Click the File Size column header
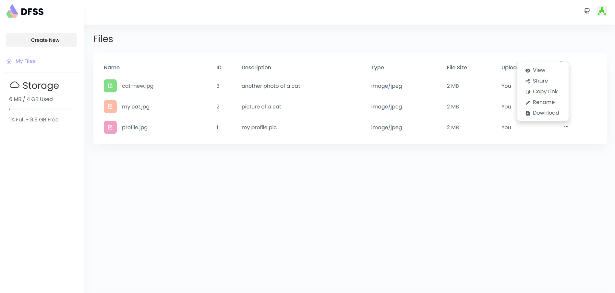615x293 pixels. 456,67
